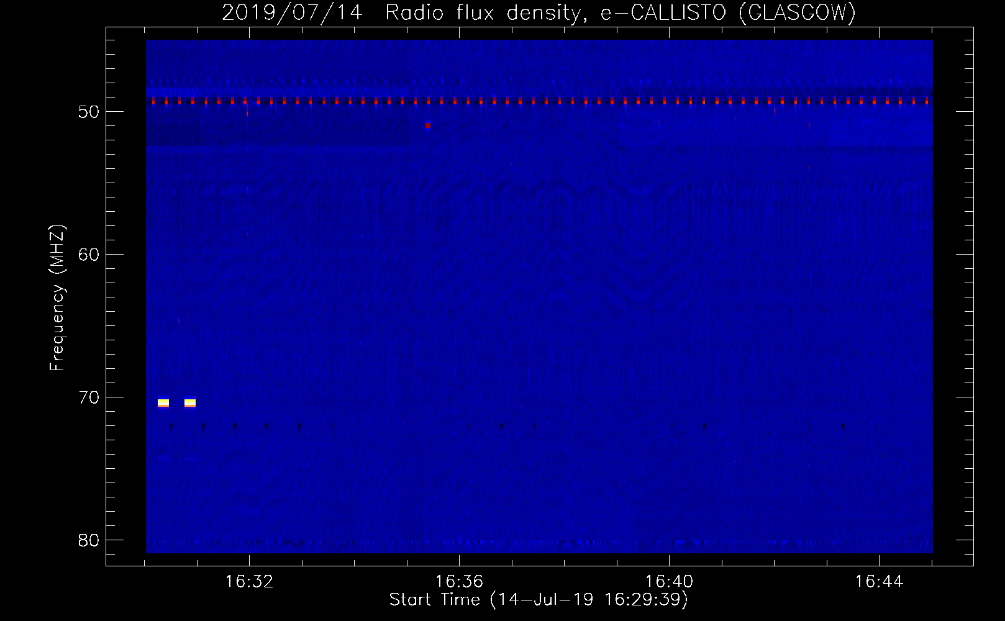Viewport: 1005px width, 621px height.
Task: Select the 16:44 time tick label
Action: (x=879, y=582)
